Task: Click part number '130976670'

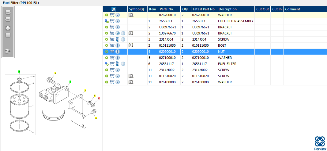Action: point(167,33)
